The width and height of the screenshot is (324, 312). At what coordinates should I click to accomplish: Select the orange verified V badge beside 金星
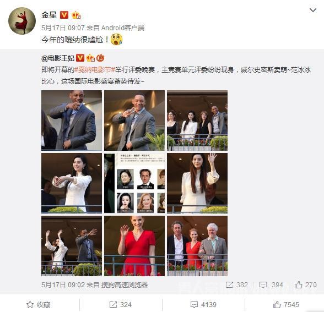(x=64, y=15)
